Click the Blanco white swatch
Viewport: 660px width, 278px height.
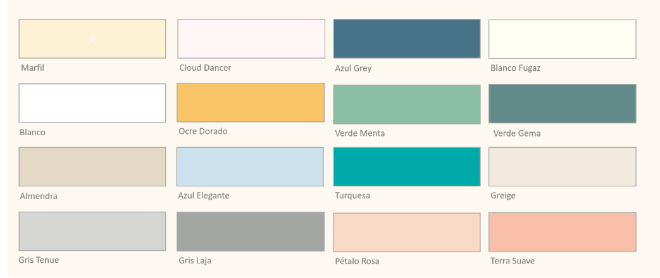(x=92, y=103)
